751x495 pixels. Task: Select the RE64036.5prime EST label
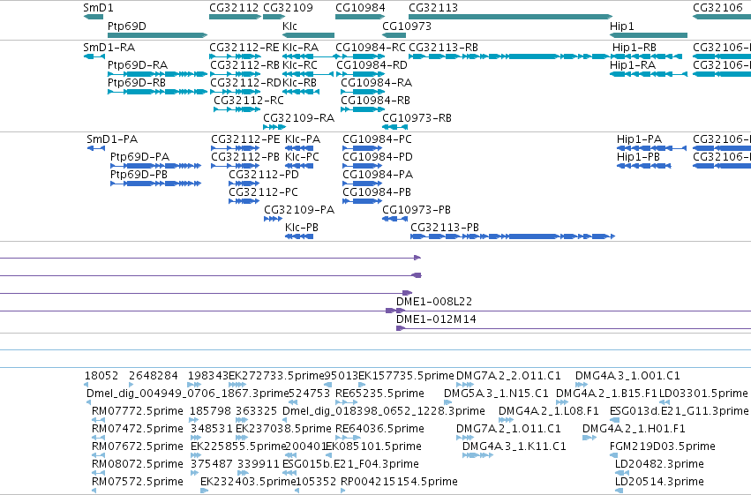[379, 429]
